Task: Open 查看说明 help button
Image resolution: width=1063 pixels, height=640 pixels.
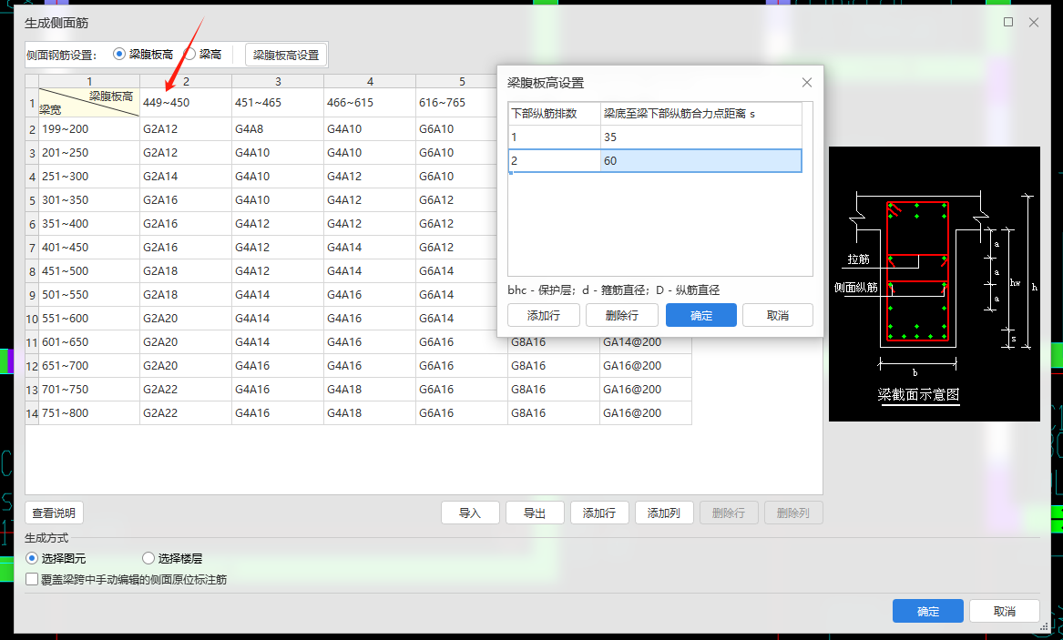Action: [x=55, y=513]
